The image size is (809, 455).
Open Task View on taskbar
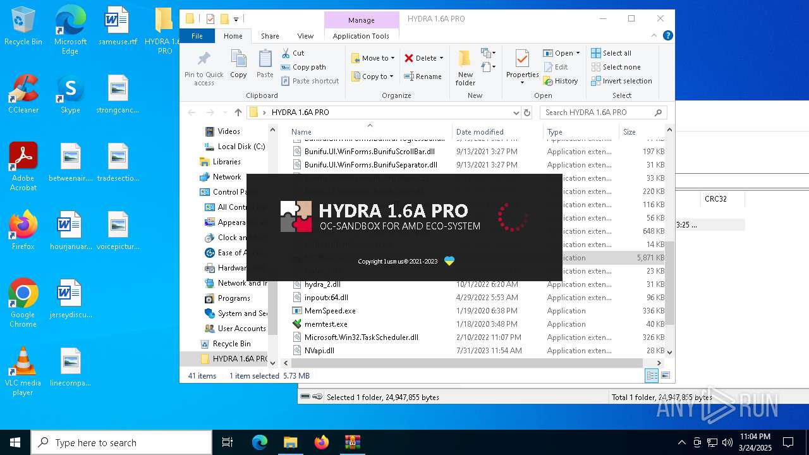pos(228,442)
